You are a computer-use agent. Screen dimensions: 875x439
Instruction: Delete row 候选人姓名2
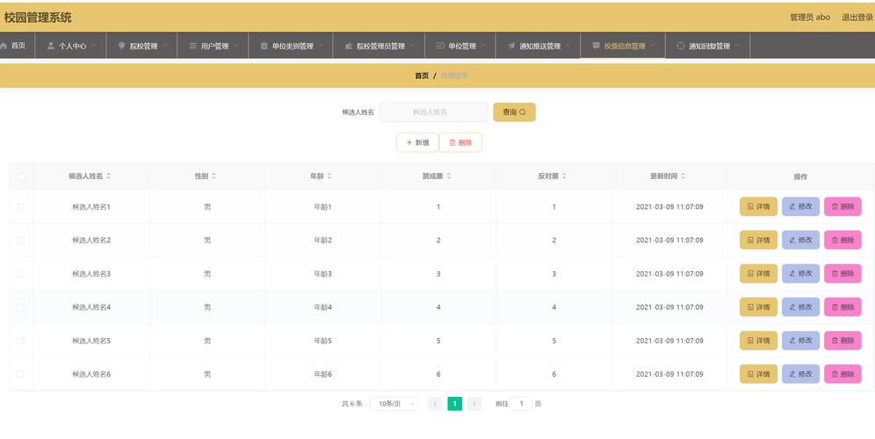(x=842, y=240)
